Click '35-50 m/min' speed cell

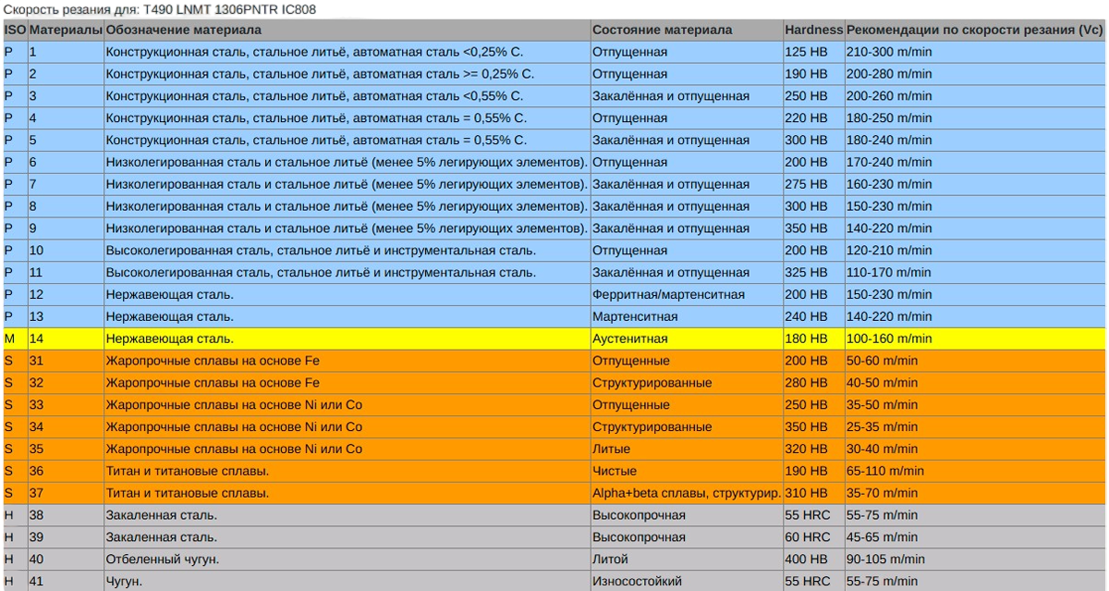(975, 405)
